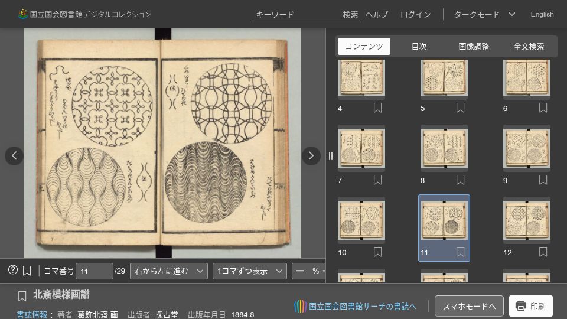Image resolution: width=567 pixels, height=319 pixels.
Task: Go to the previous frame with the left arrow
Action: pyautogui.click(x=14, y=156)
